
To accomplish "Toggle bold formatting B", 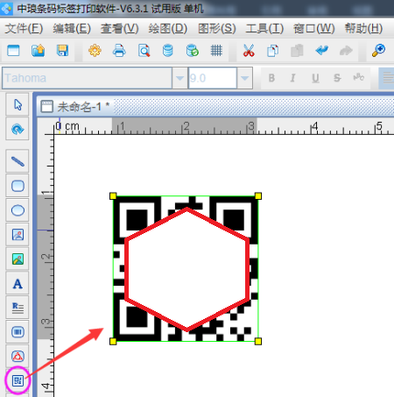I will [271, 78].
